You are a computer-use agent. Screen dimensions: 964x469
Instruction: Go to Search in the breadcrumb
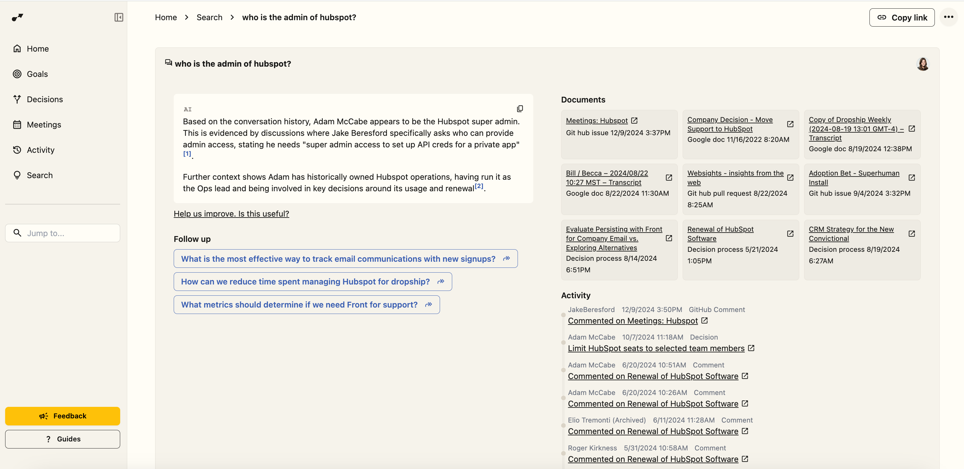click(209, 17)
